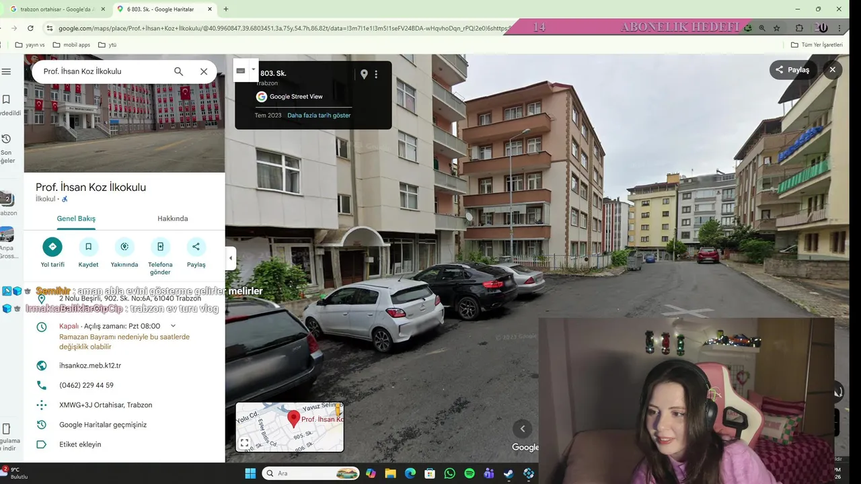
Task: Click the location pin icon in the Street View card
Action: point(364,75)
